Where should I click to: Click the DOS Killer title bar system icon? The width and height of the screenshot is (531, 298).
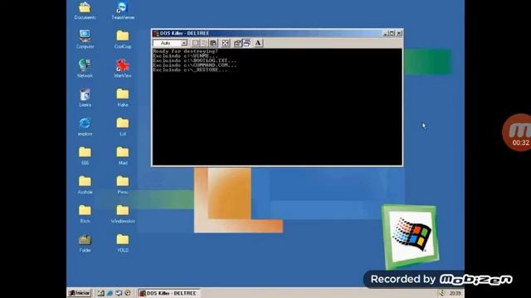[x=156, y=33]
